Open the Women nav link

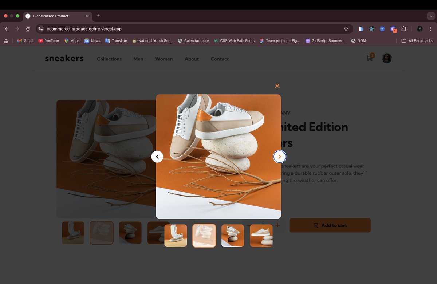coord(164,59)
